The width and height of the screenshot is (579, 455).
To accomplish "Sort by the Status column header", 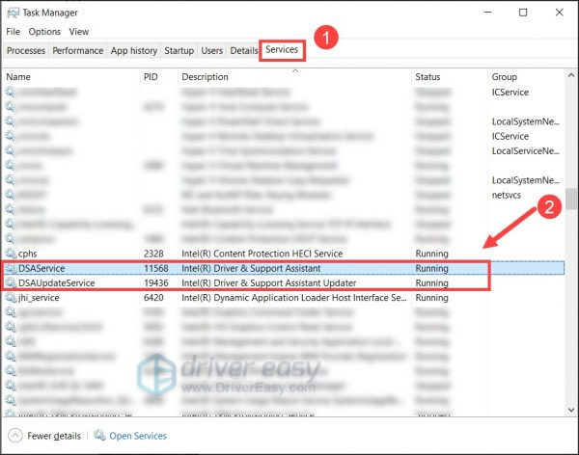I will pos(427,76).
